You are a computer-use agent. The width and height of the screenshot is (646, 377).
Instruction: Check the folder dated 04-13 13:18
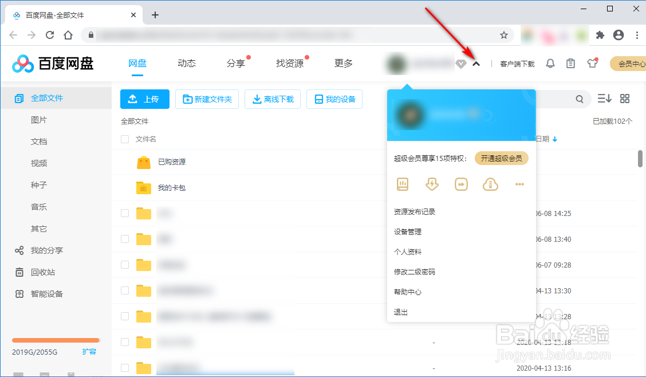125,342
